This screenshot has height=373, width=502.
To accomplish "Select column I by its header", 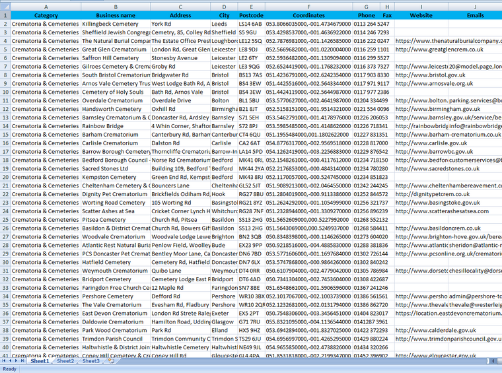I will [x=421, y=7].
